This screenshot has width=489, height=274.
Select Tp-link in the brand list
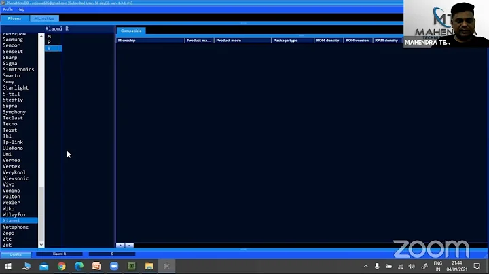[13, 142]
